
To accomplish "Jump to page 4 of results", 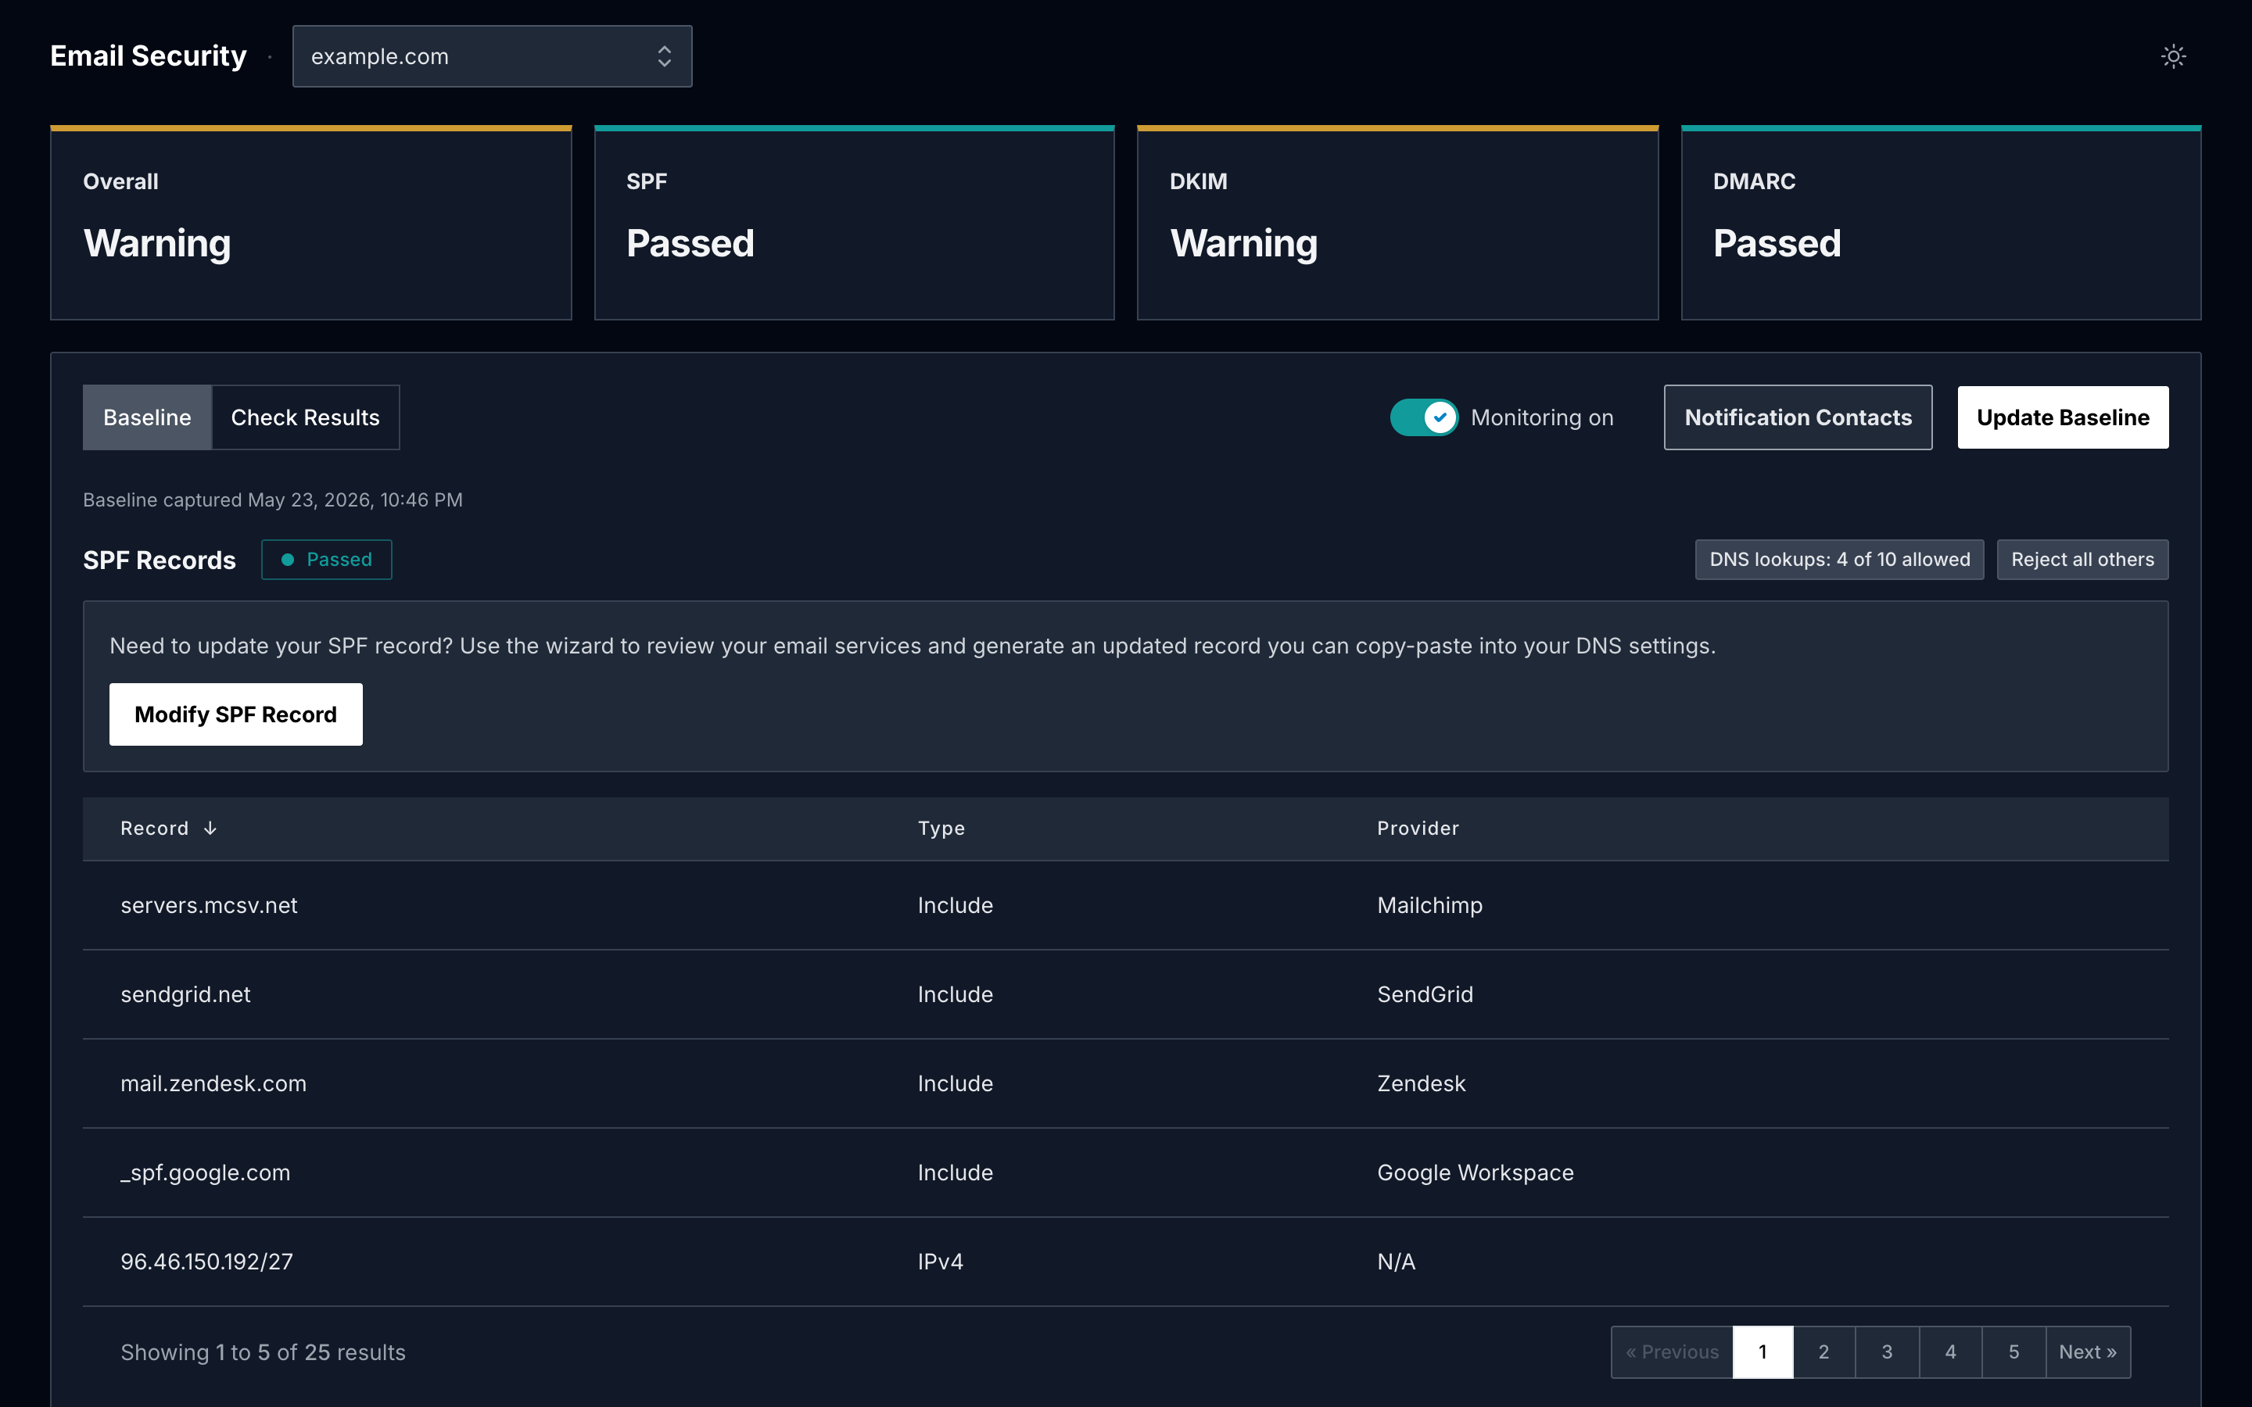I will (1950, 1352).
